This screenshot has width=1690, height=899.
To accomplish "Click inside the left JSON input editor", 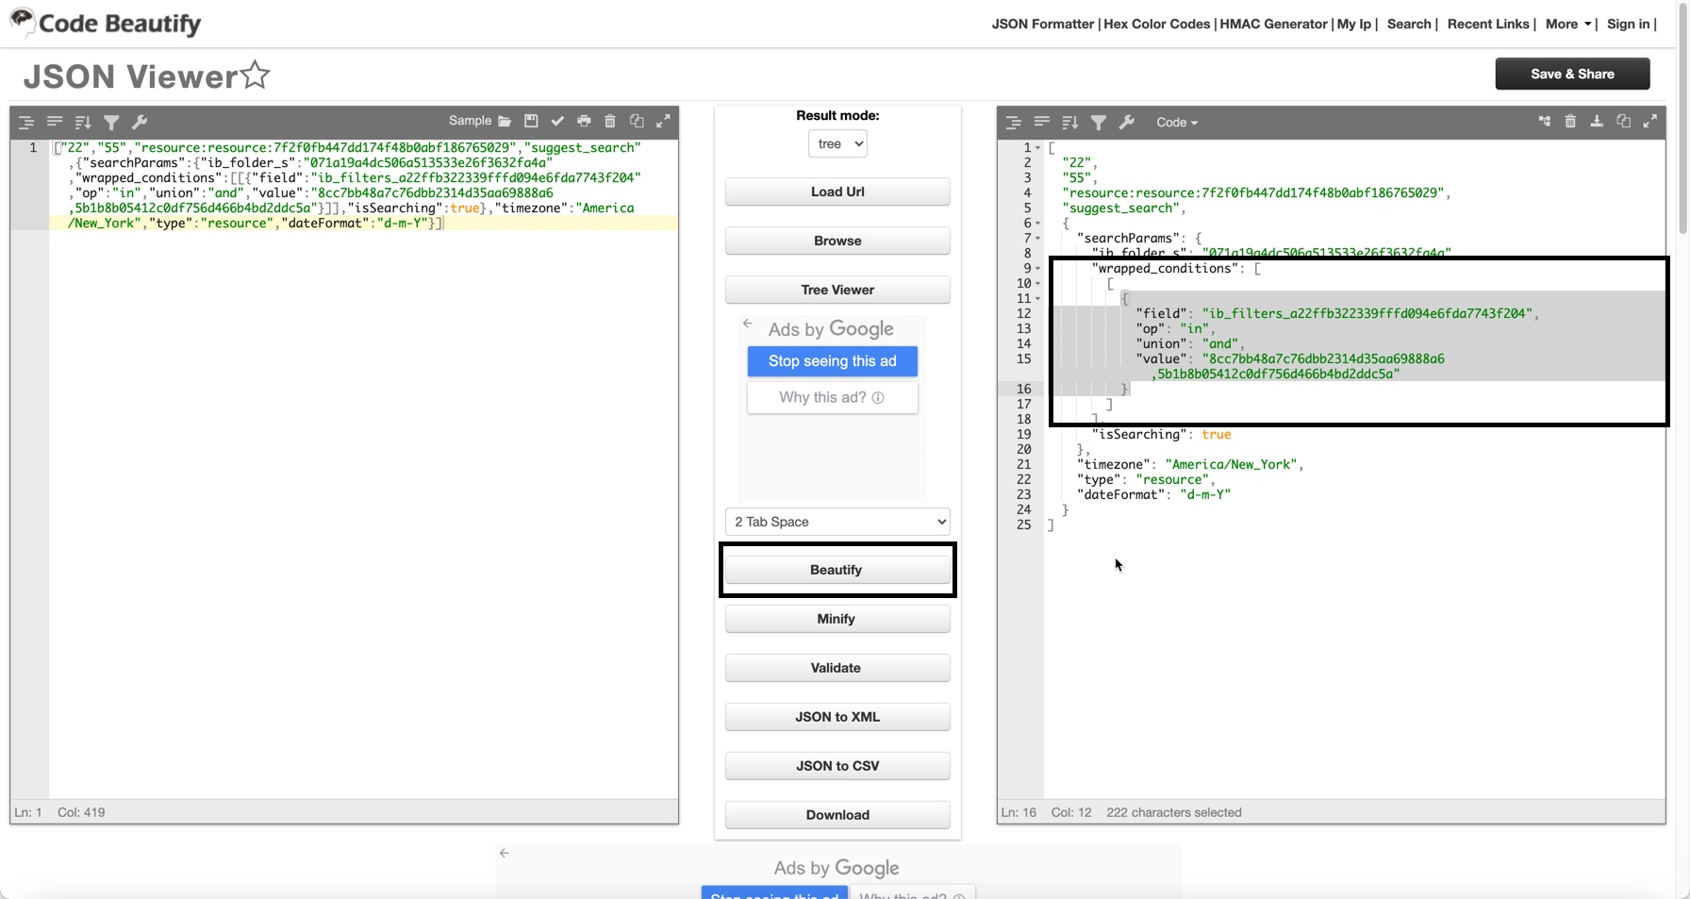I will (x=363, y=472).
